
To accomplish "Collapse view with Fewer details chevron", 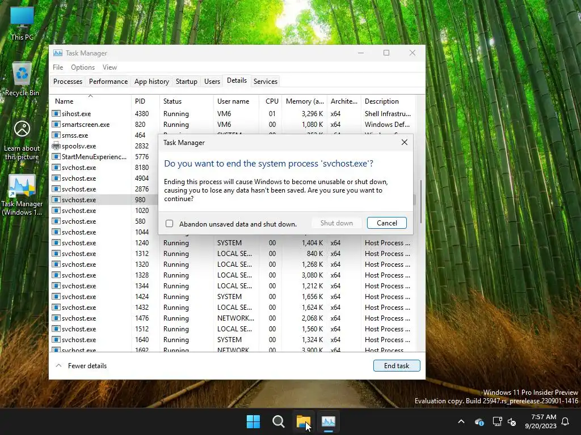I will pyautogui.click(x=58, y=365).
